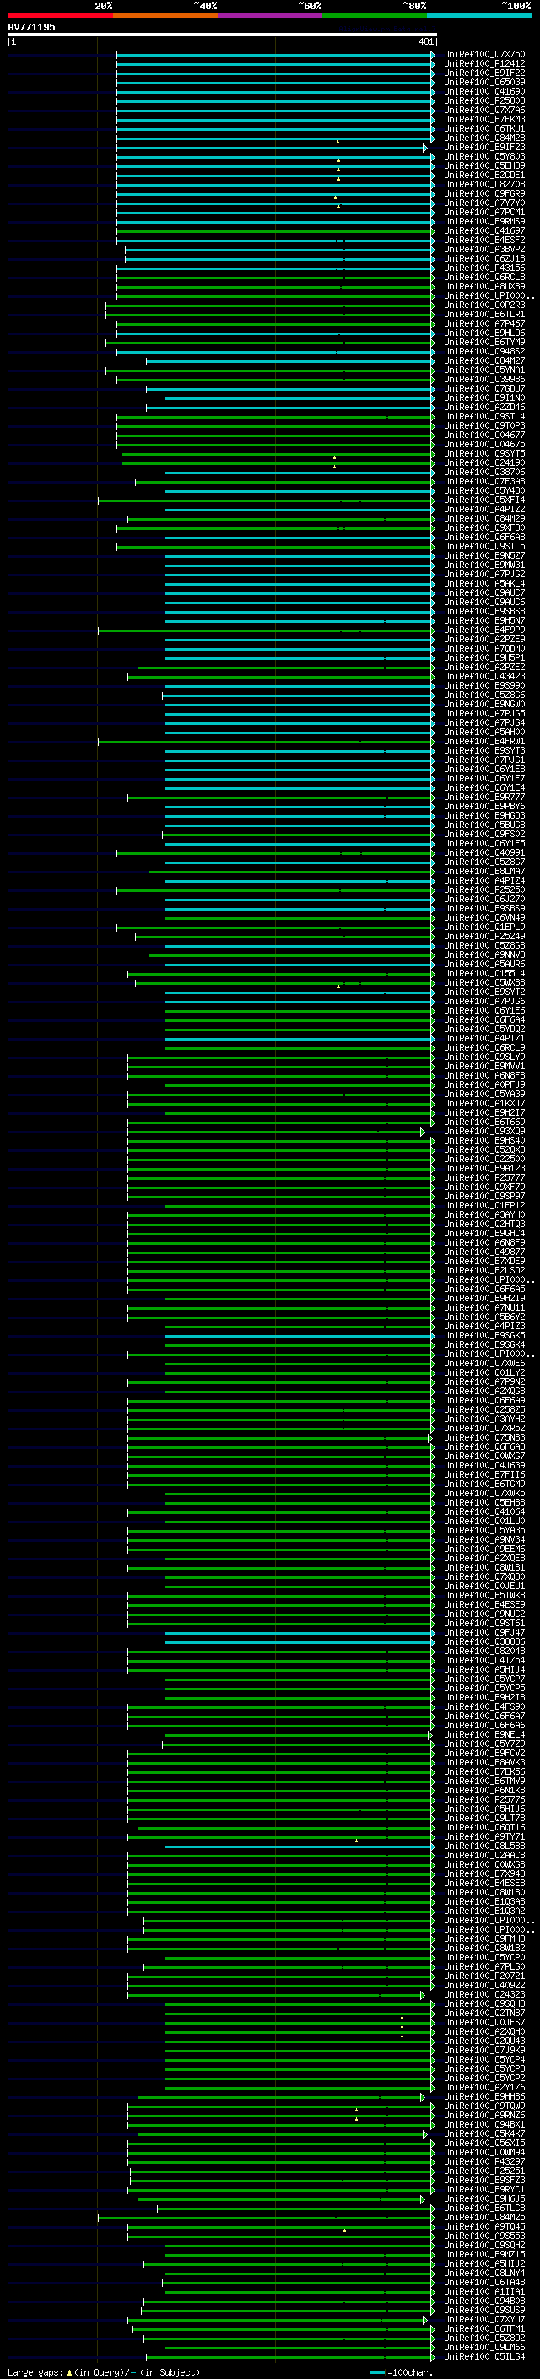The width and height of the screenshot is (540, 2379).
Task: Click the cyan ~100% identity legend segment
Action: coord(479,15)
